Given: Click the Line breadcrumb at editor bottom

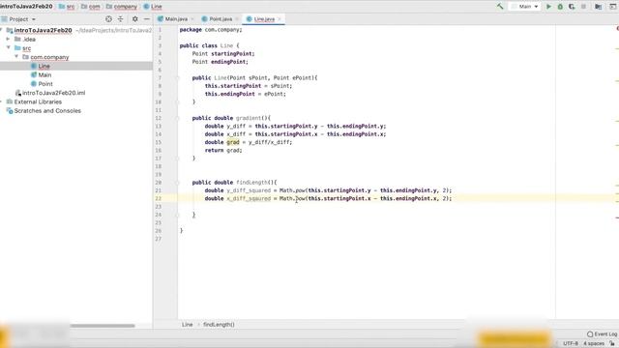Looking at the screenshot, I should [187, 325].
